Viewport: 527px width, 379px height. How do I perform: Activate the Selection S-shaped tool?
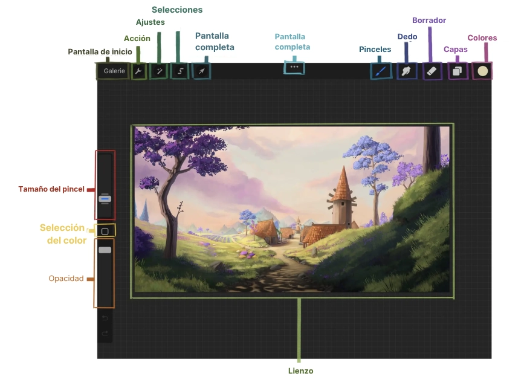click(179, 71)
